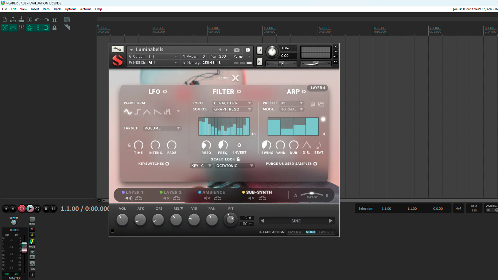Select the SUB-SYNTH layer tab

pos(259,192)
